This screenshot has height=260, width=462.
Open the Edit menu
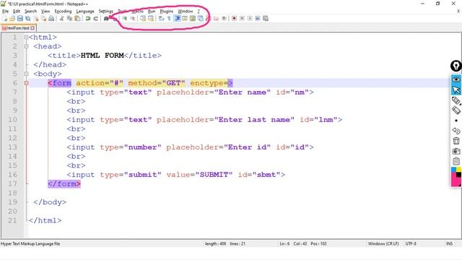coord(17,12)
